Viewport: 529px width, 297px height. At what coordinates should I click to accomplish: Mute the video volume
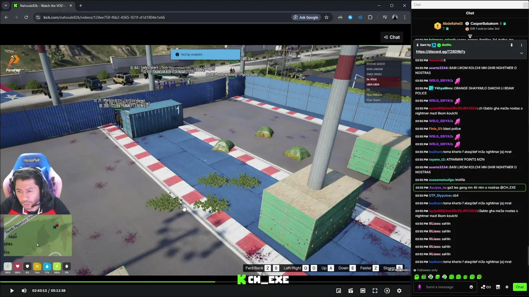[x=24, y=290]
